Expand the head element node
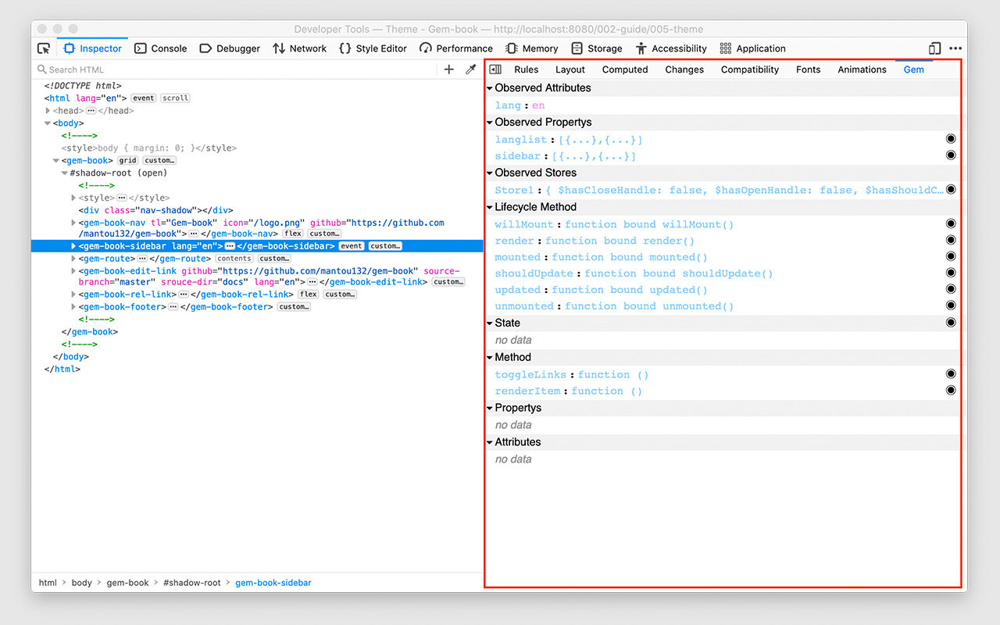 [x=48, y=111]
